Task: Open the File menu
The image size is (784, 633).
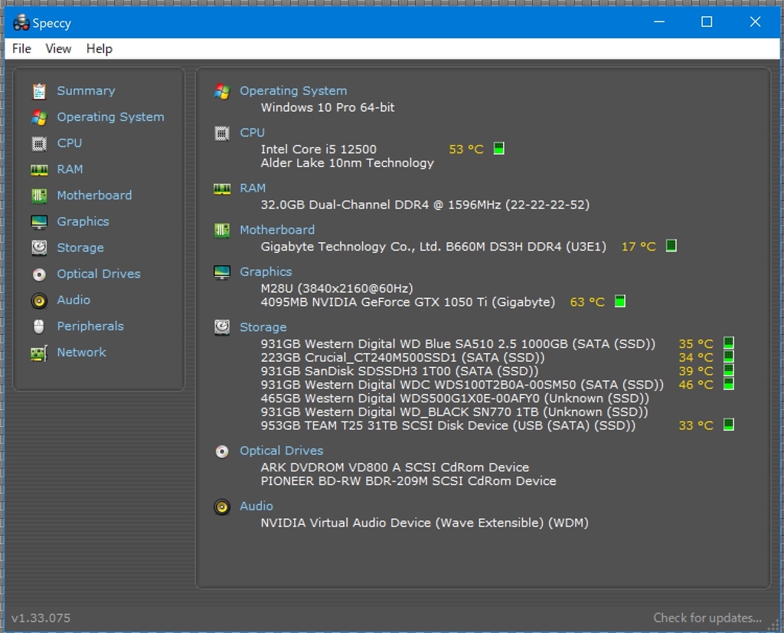Action: tap(21, 48)
